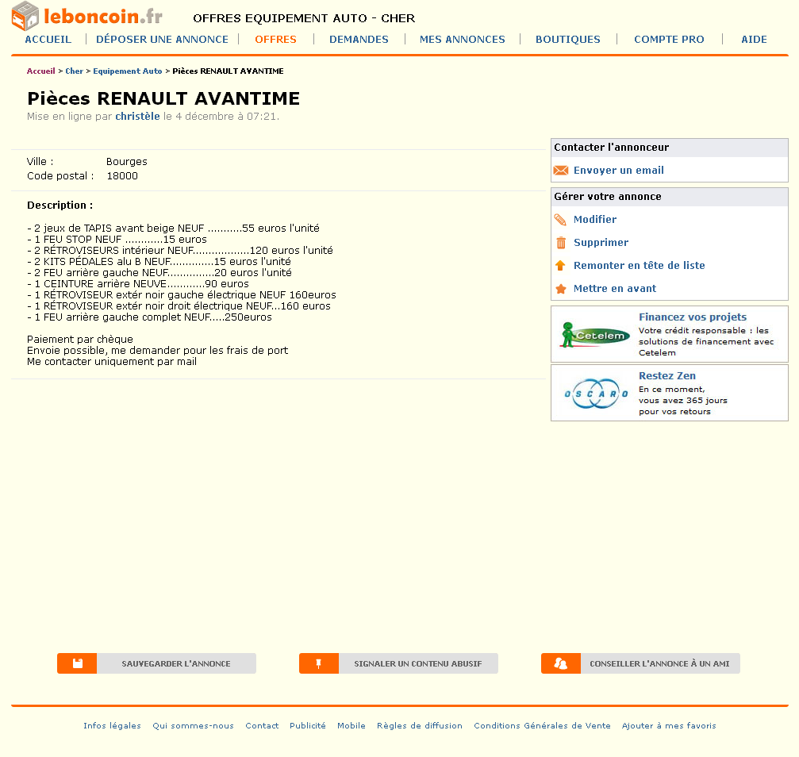Click the orange up-arrow Remonter icon
The width and height of the screenshot is (799, 757).
coord(561,266)
